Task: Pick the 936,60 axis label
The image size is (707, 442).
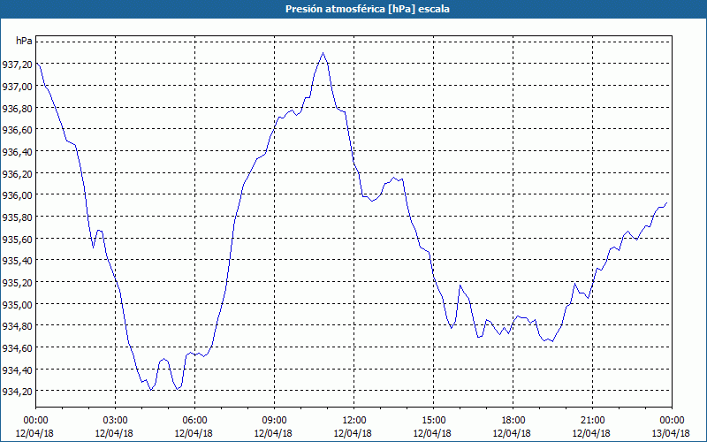Action: (17, 130)
